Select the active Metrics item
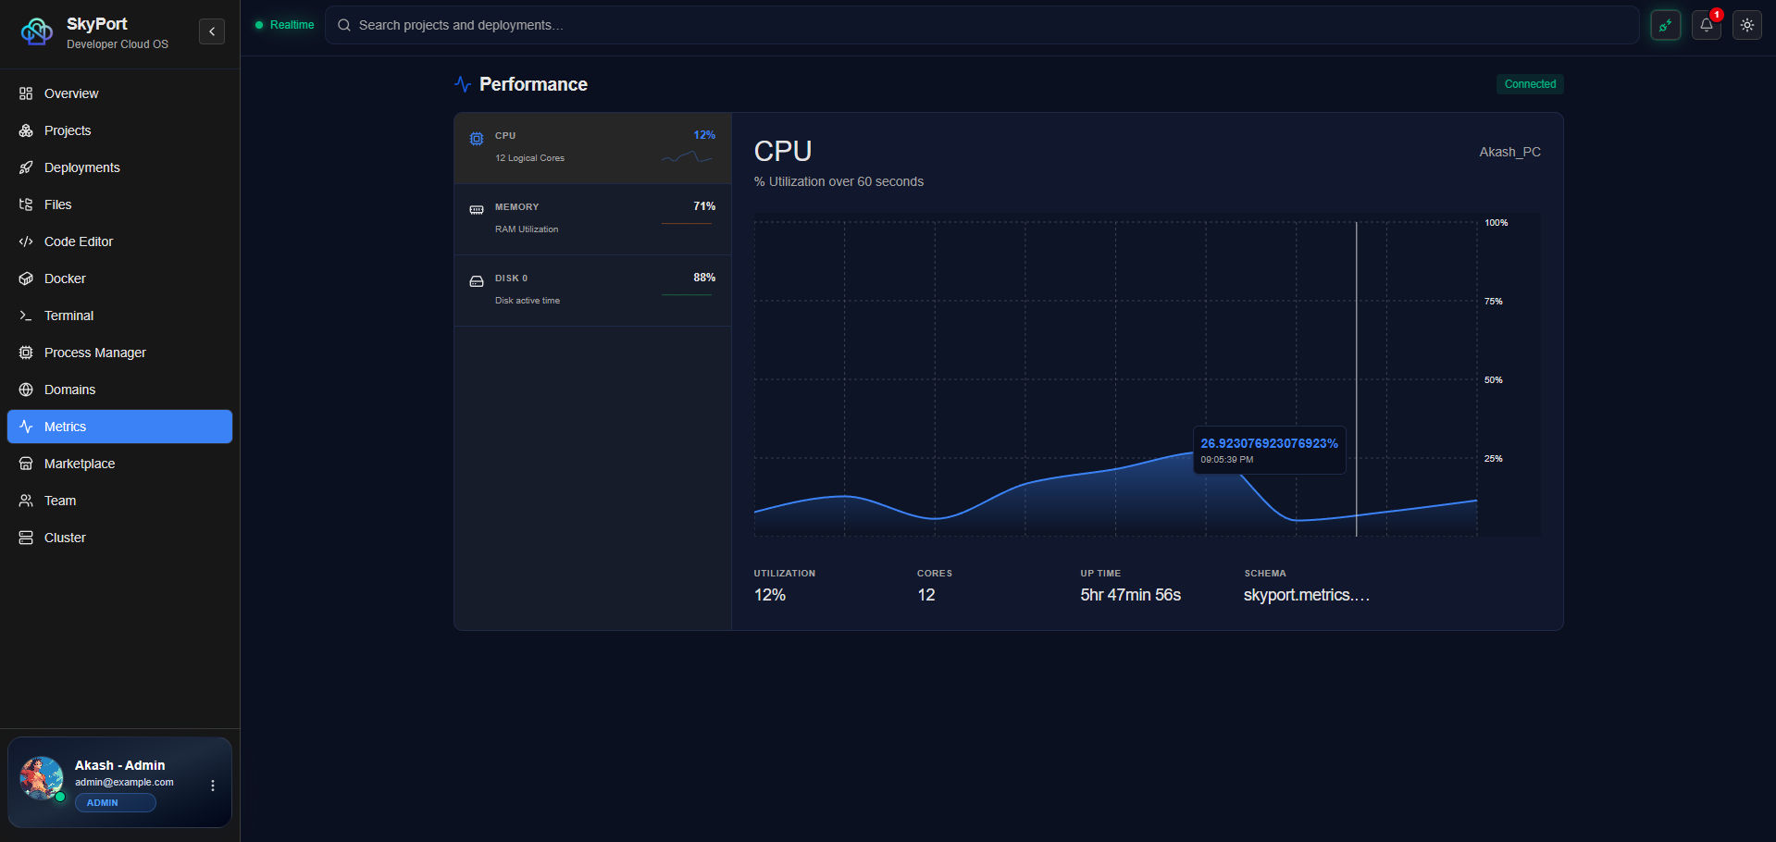The image size is (1776, 842). (x=119, y=427)
